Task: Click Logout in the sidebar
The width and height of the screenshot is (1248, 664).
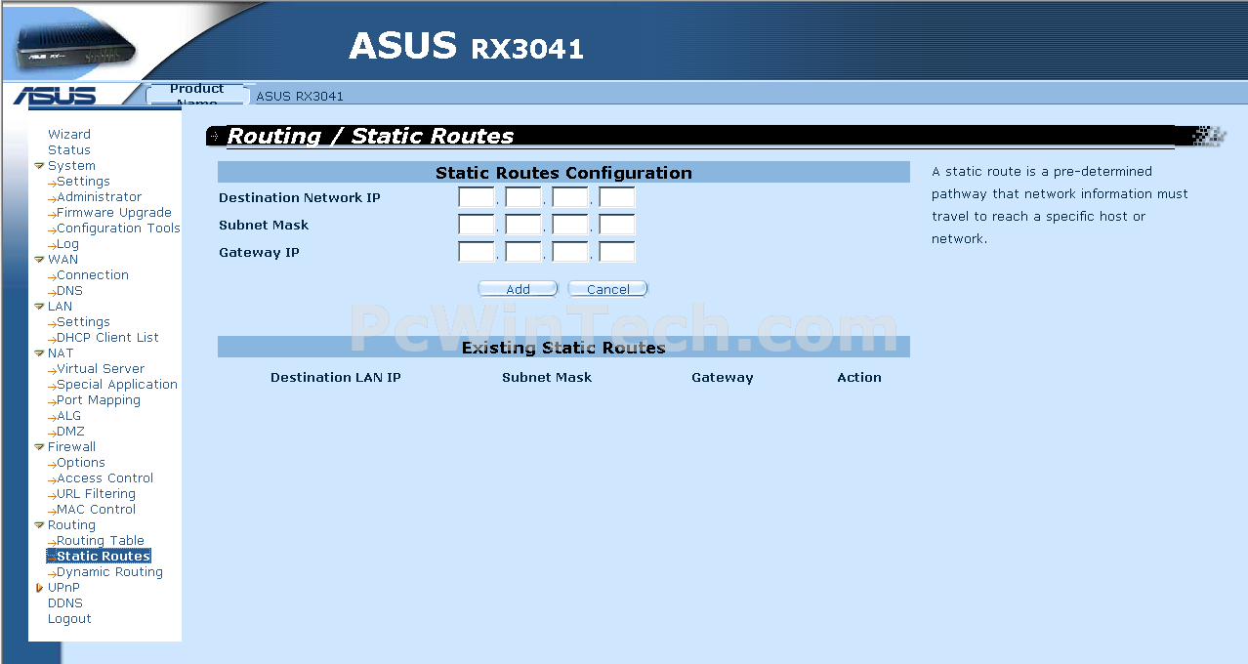Action: click(x=69, y=619)
